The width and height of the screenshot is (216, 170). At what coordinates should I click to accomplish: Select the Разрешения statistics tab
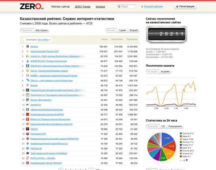pyautogui.click(x=175, y=126)
